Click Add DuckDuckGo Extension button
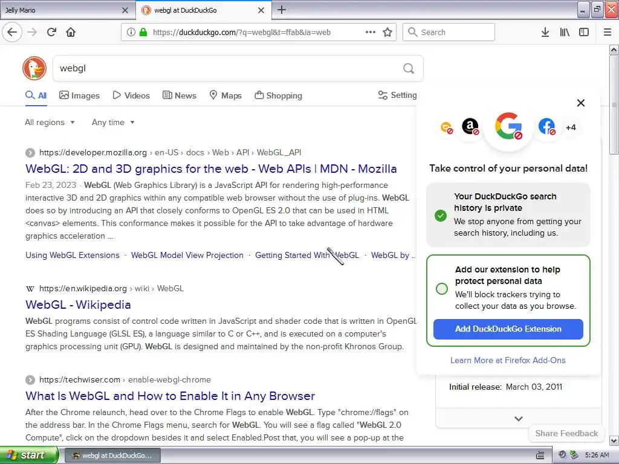 click(x=508, y=329)
